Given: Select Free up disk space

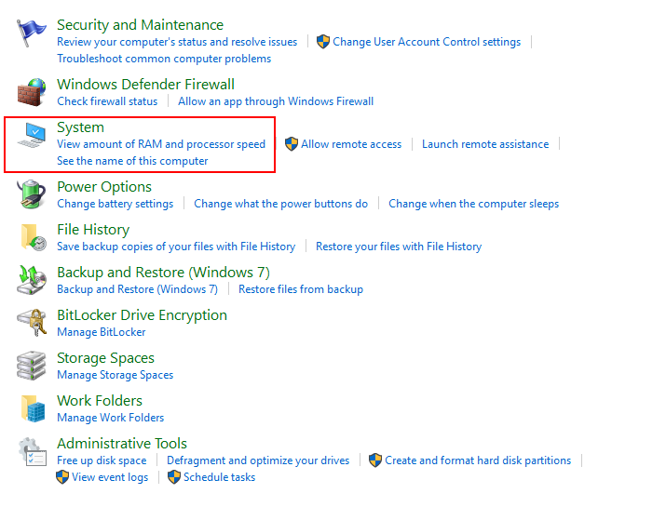Looking at the screenshot, I should (102, 460).
